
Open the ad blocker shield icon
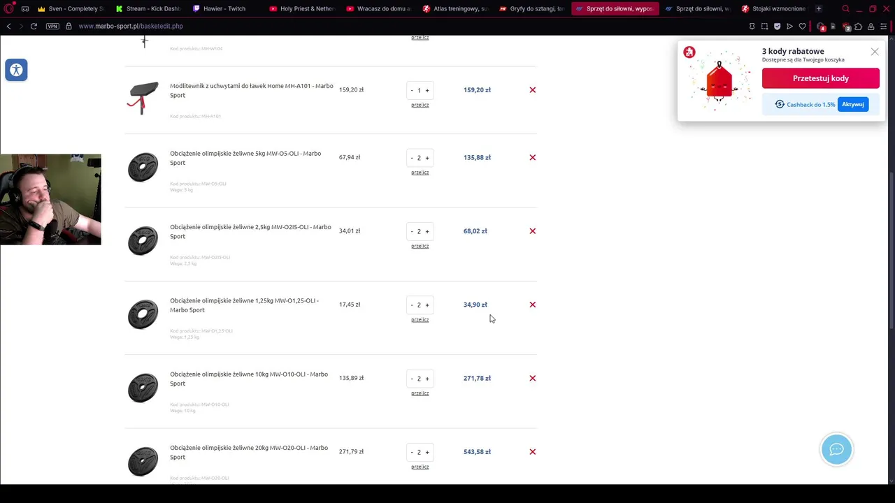[777, 27]
